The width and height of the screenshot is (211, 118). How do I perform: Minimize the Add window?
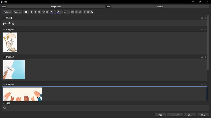(193, 2)
